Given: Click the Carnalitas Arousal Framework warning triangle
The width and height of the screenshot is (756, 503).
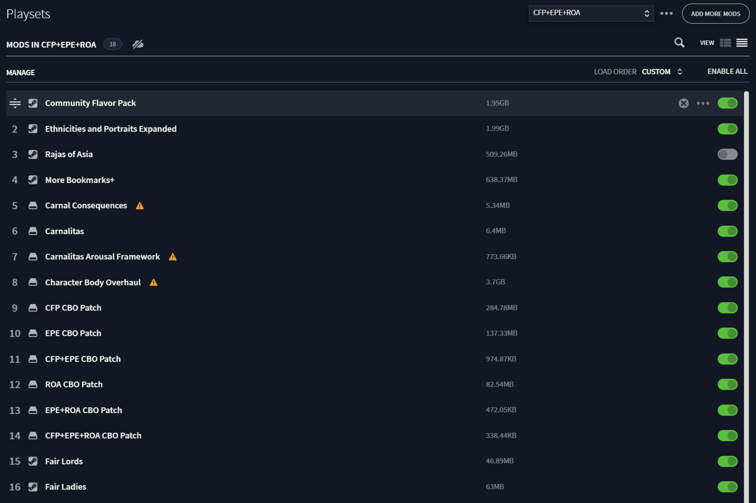Looking at the screenshot, I should coord(173,257).
